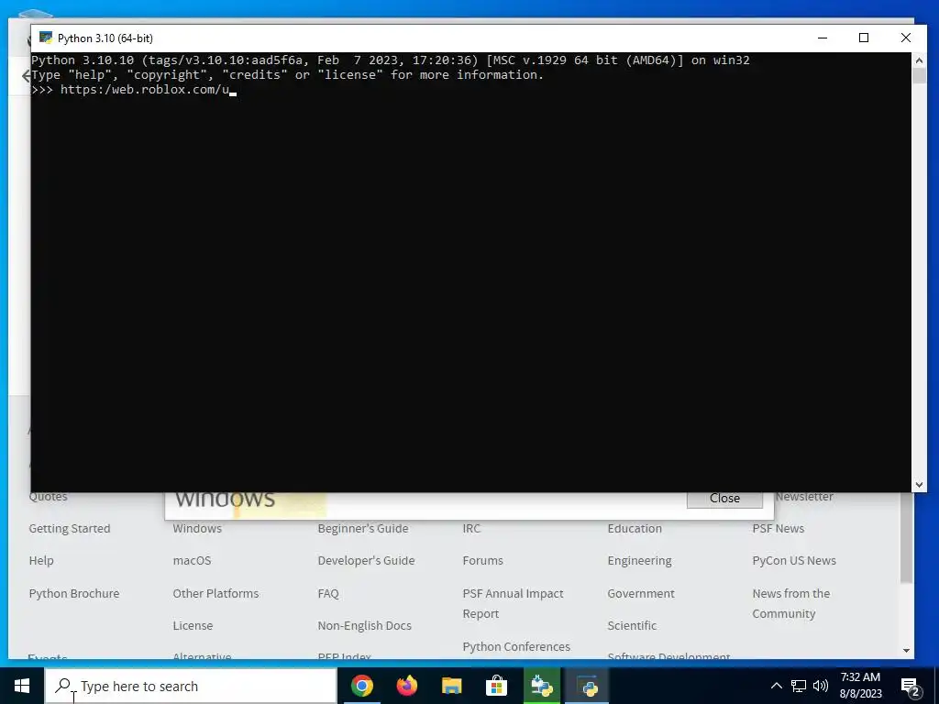Show hidden system tray icons

(x=776, y=686)
